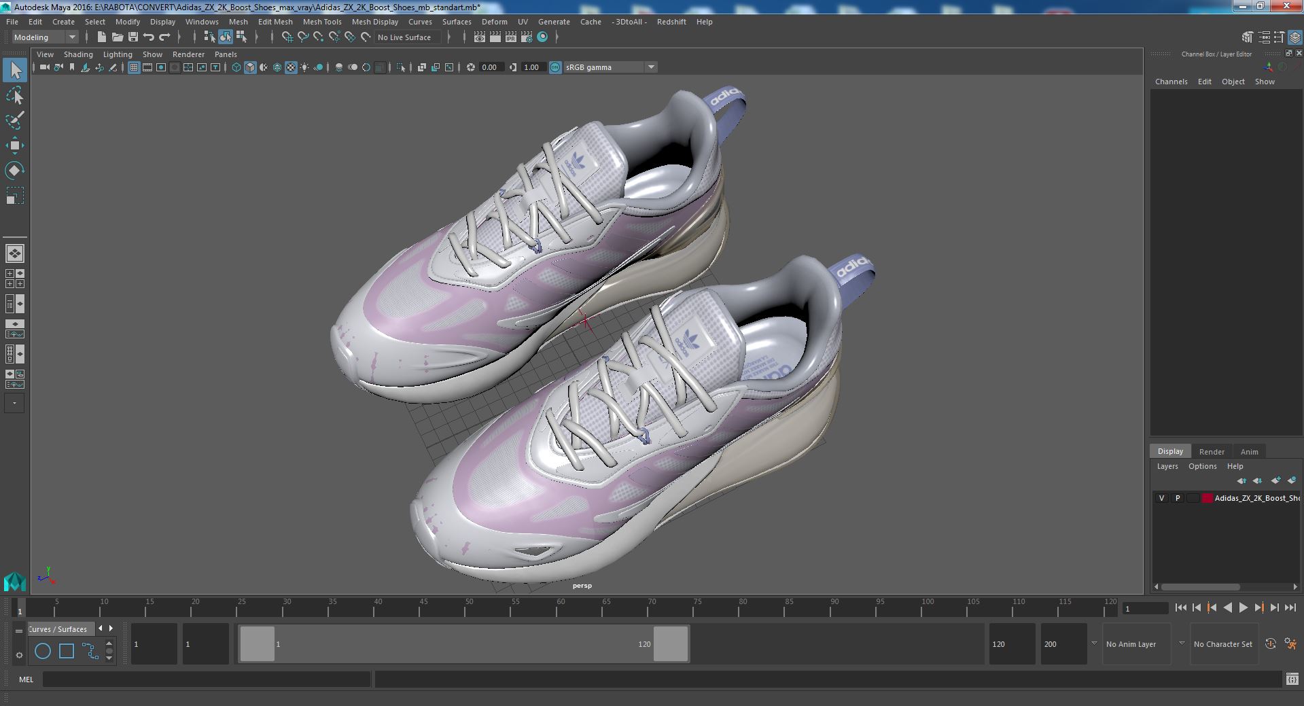
Task: Select the arrow Select tool in the toolbox
Action: click(15, 70)
